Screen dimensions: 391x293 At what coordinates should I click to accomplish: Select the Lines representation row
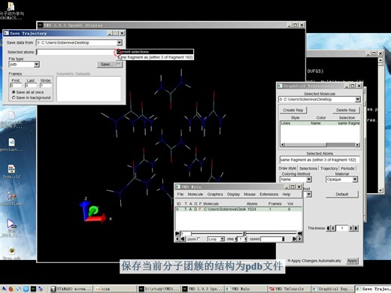click(x=320, y=123)
